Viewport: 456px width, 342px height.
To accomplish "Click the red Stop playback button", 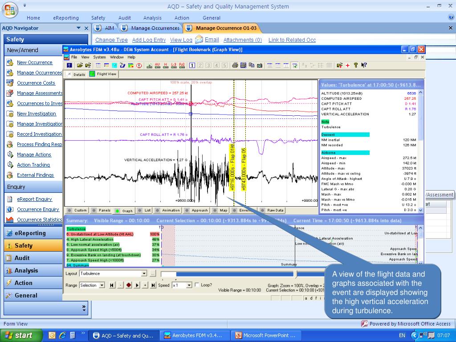I will [x=129, y=285].
